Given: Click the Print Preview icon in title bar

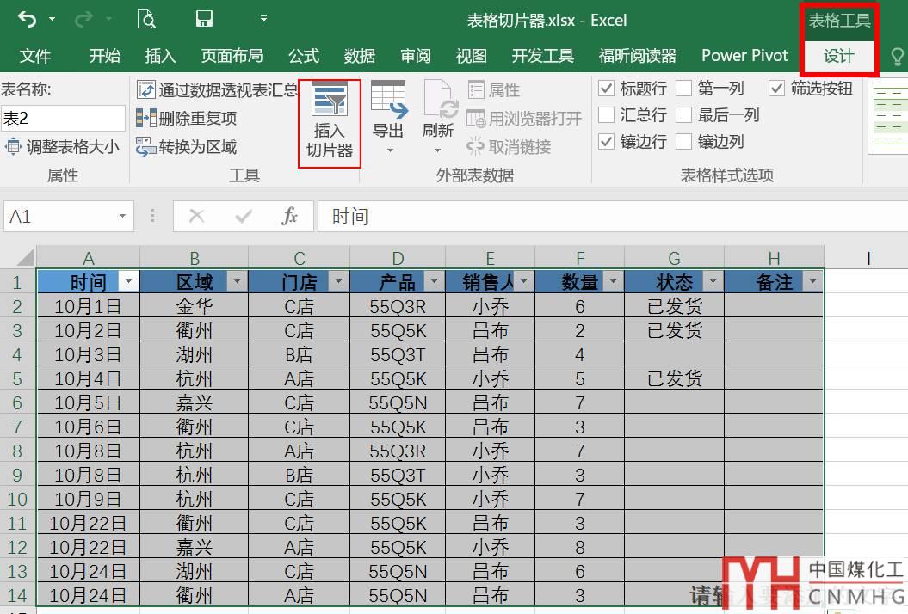Looking at the screenshot, I should tap(146, 19).
